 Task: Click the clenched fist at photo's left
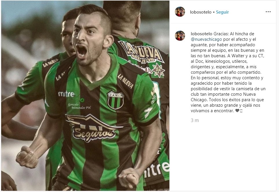point(27,157)
